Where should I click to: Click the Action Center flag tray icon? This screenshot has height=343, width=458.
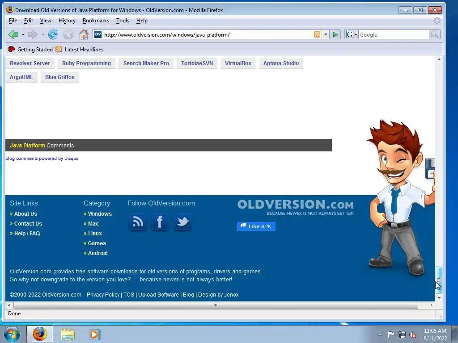tap(391, 335)
